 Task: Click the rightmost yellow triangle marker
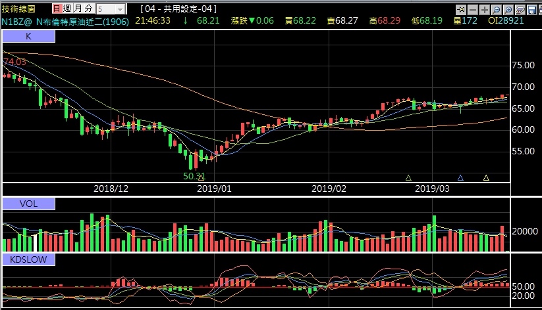pyautogui.click(x=486, y=178)
